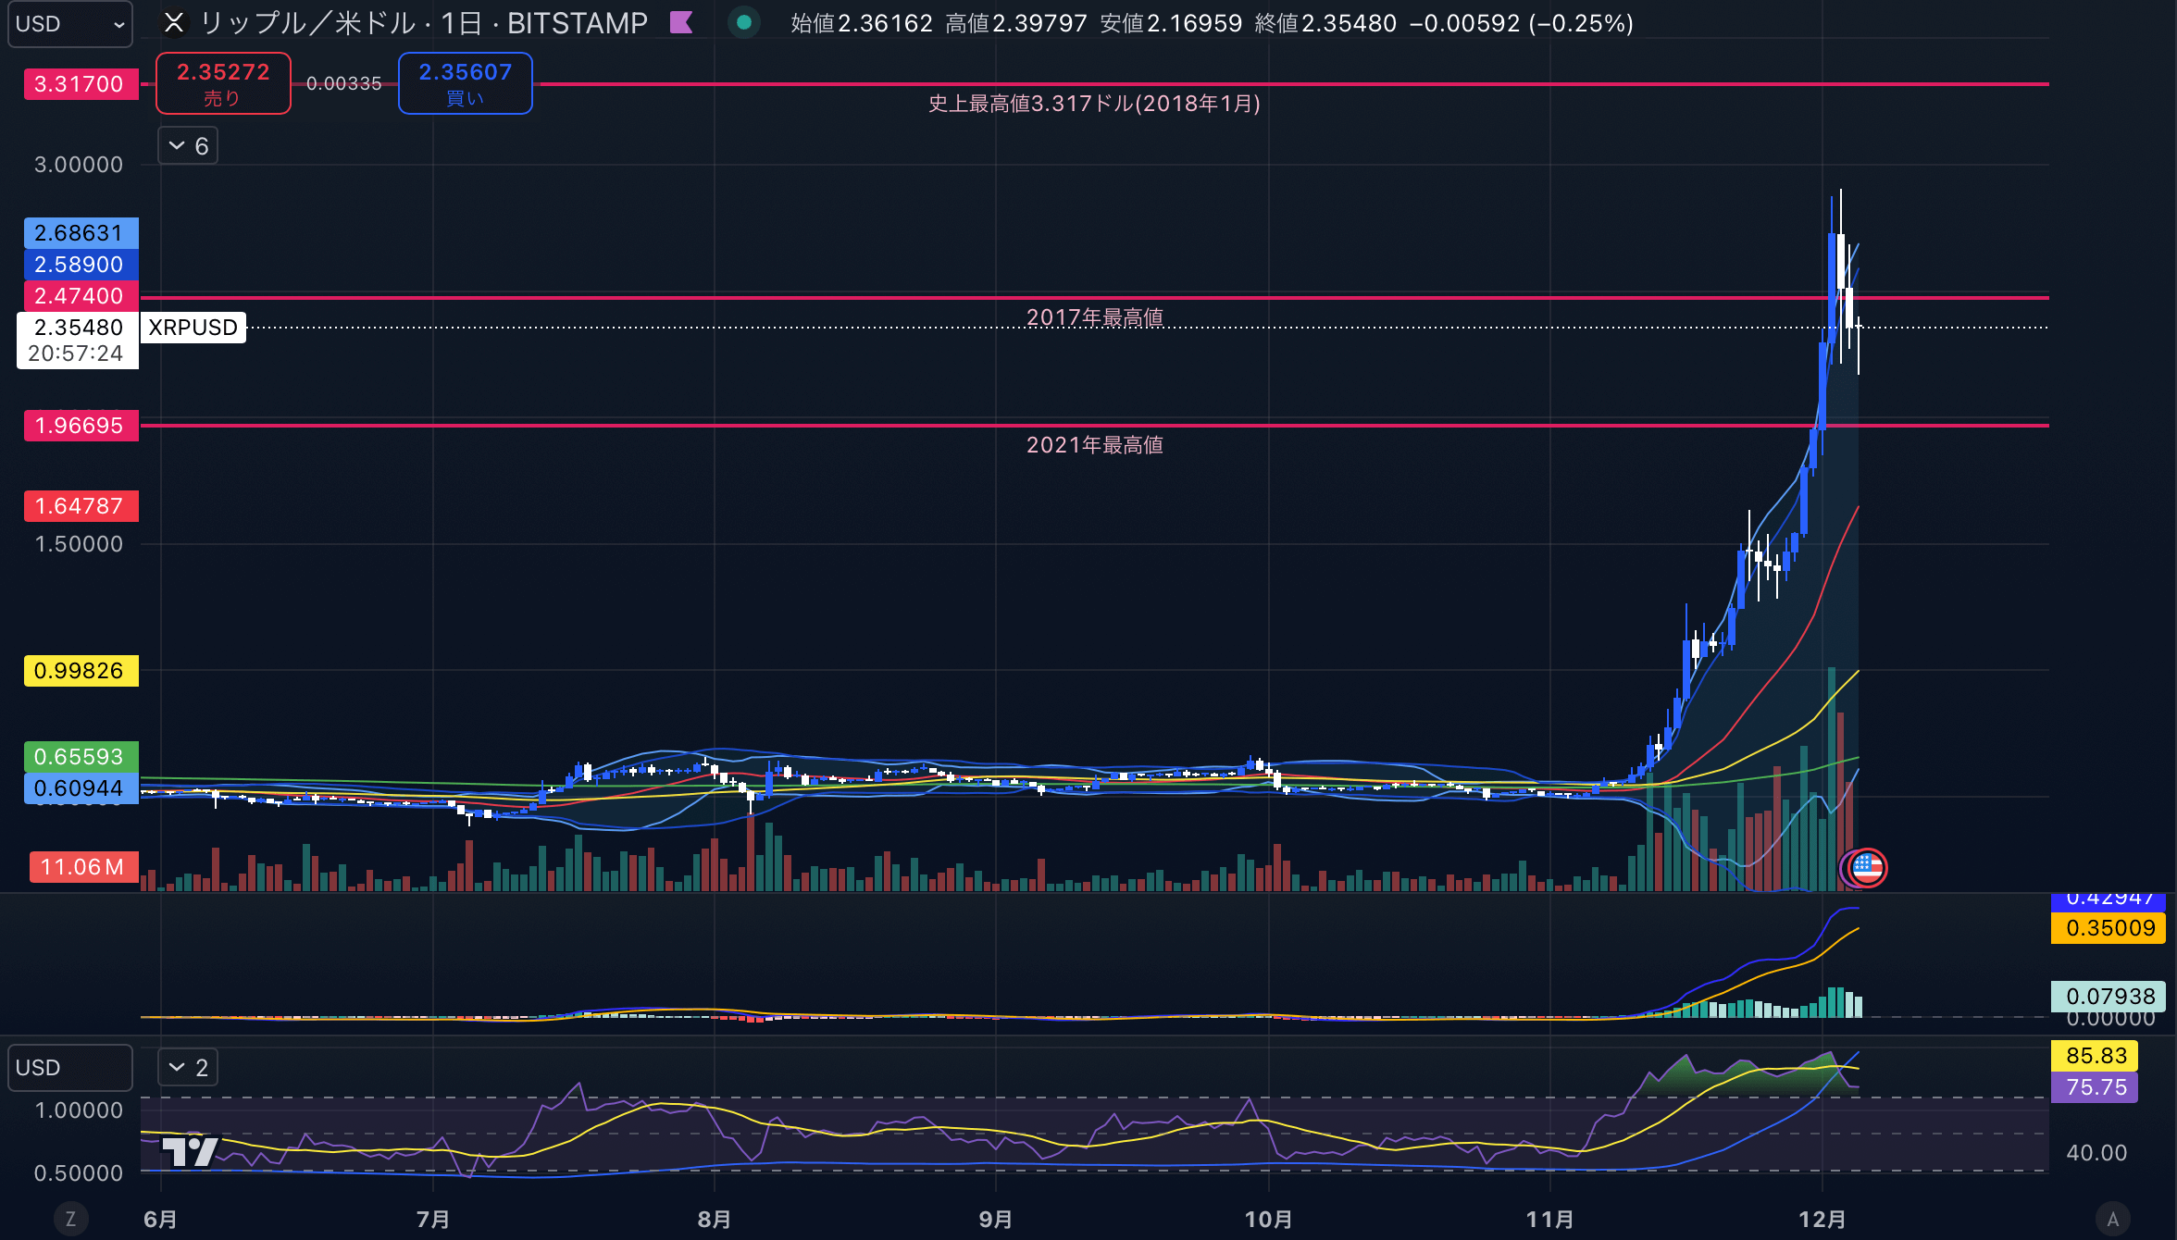Click the 1日 interval label in title

461,23
